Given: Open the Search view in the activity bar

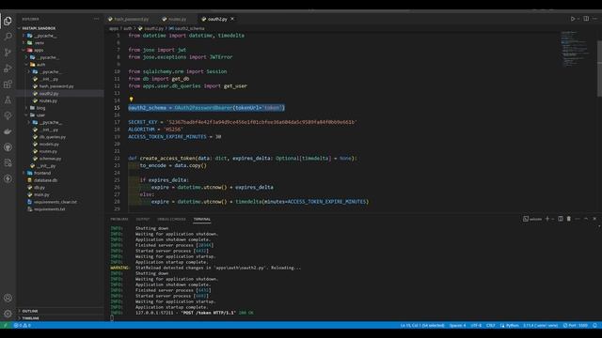Looking at the screenshot, I should [8, 37].
